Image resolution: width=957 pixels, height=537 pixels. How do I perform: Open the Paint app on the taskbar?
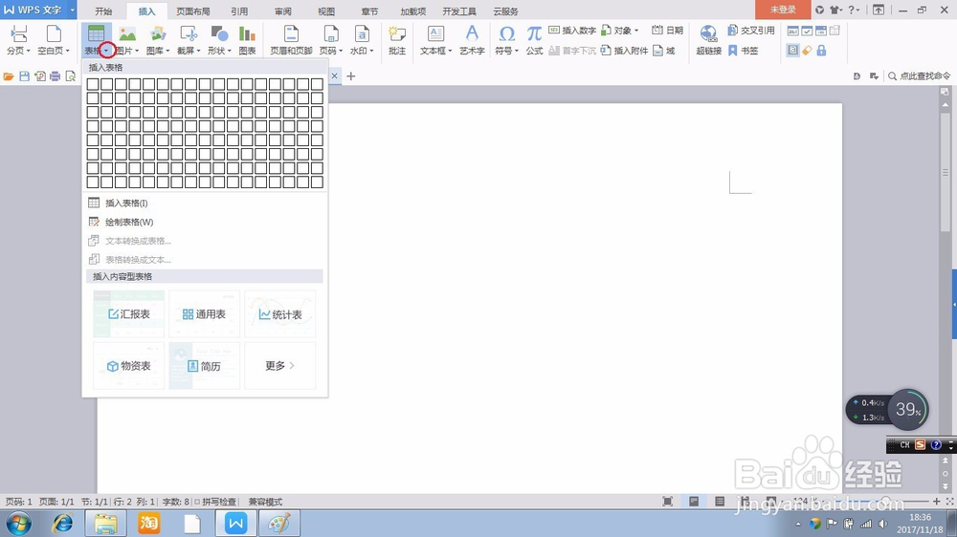pyautogui.click(x=279, y=524)
